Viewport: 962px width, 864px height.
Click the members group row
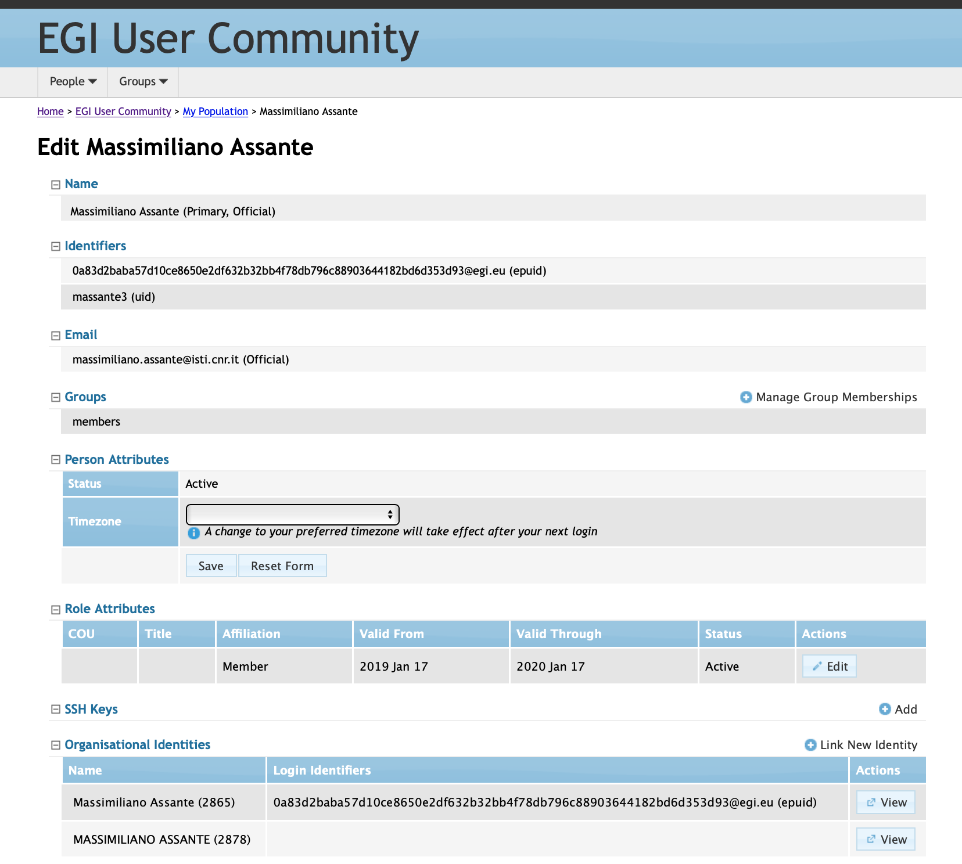pyautogui.click(x=493, y=422)
